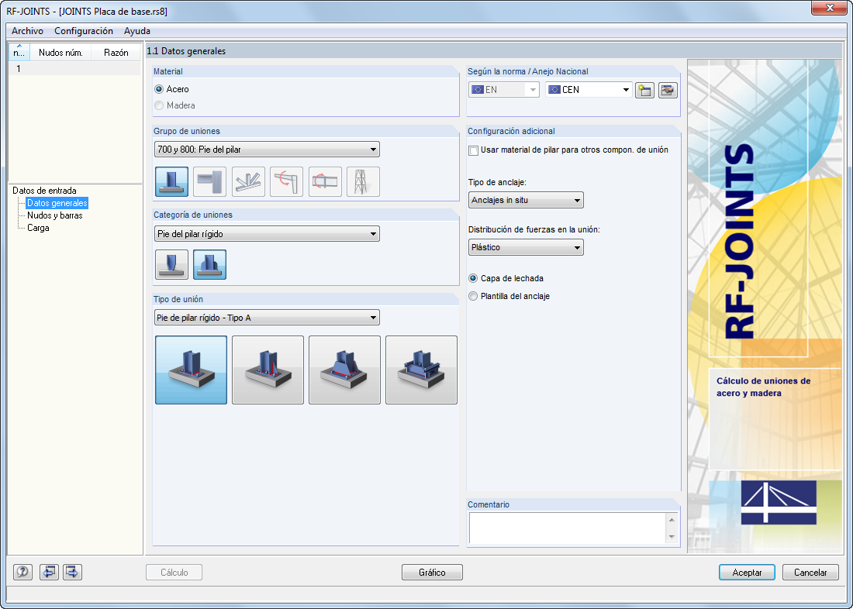Open the Tipo de unión dropdown
This screenshot has width=853, height=609.
267,318
